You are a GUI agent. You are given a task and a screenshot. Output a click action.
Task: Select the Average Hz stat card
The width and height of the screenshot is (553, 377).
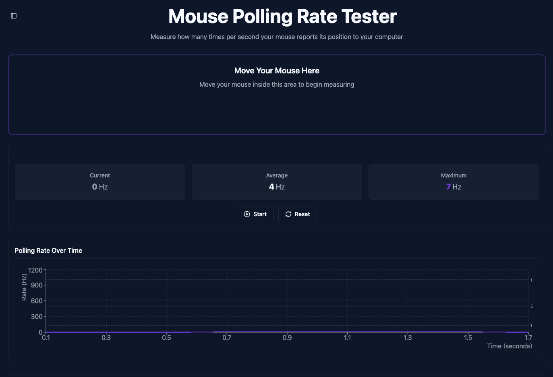[277, 182]
